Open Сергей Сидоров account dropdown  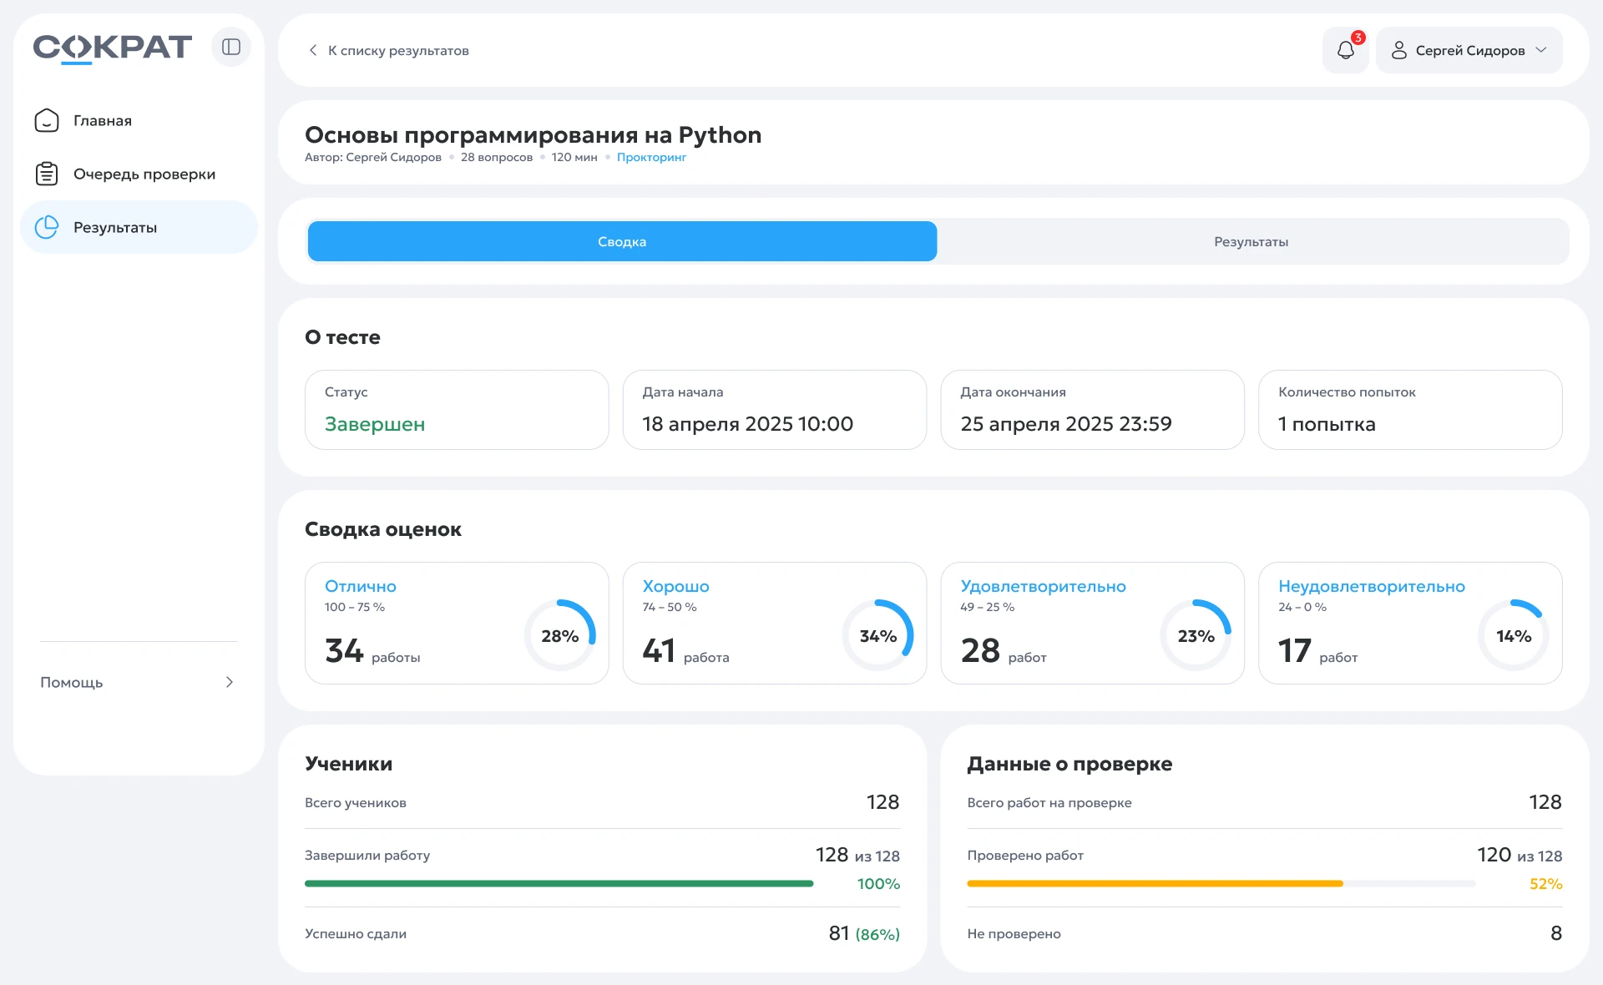click(1469, 50)
